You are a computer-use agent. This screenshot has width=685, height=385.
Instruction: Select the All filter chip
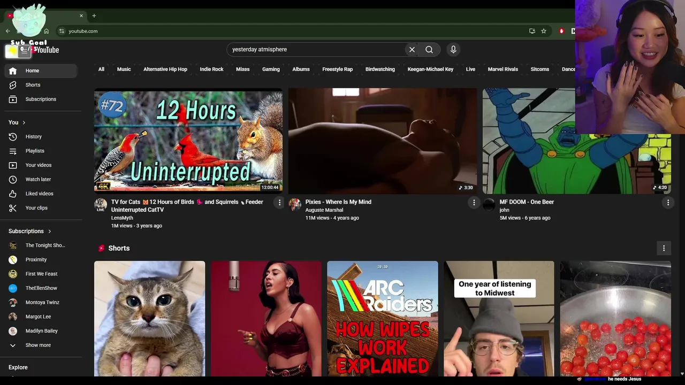101,69
